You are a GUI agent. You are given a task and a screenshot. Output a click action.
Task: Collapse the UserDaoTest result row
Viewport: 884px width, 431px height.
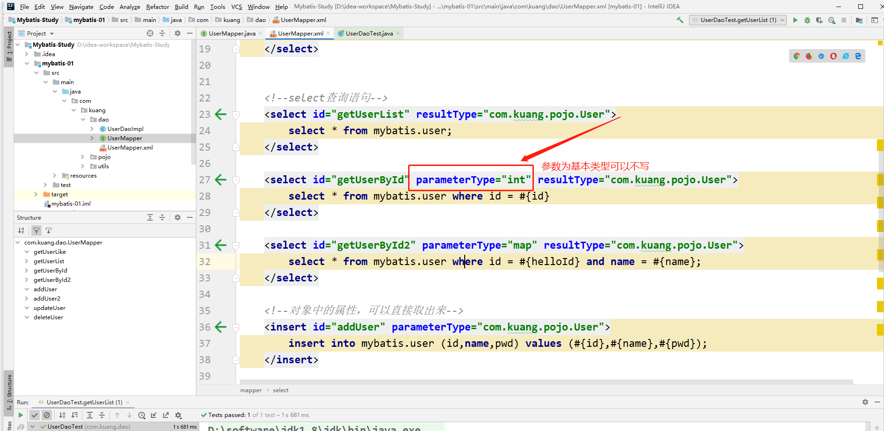pos(32,427)
